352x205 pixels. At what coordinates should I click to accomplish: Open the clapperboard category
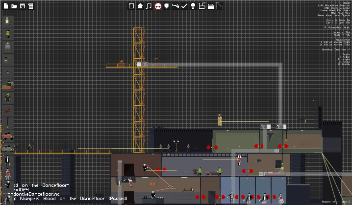point(211,6)
